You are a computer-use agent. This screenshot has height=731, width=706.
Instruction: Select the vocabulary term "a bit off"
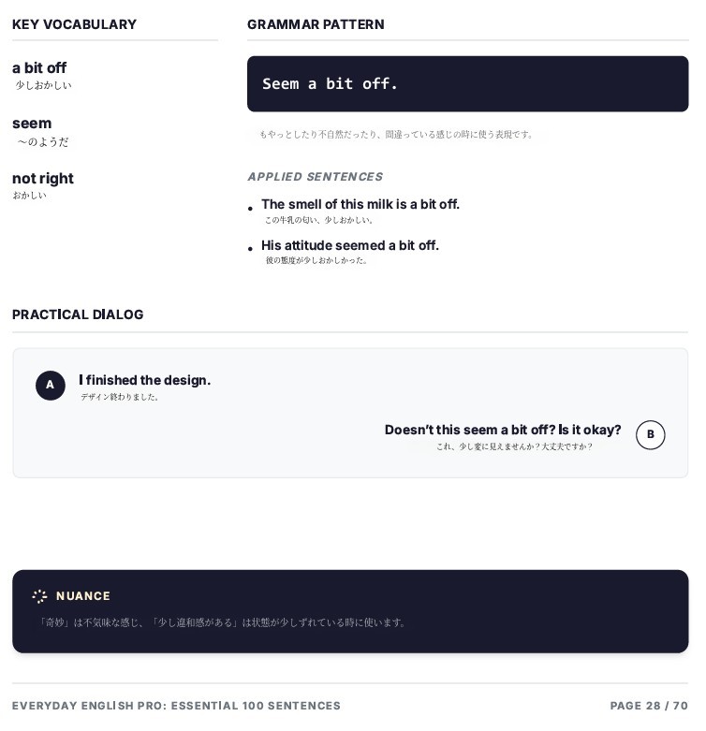click(x=39, y=68)
